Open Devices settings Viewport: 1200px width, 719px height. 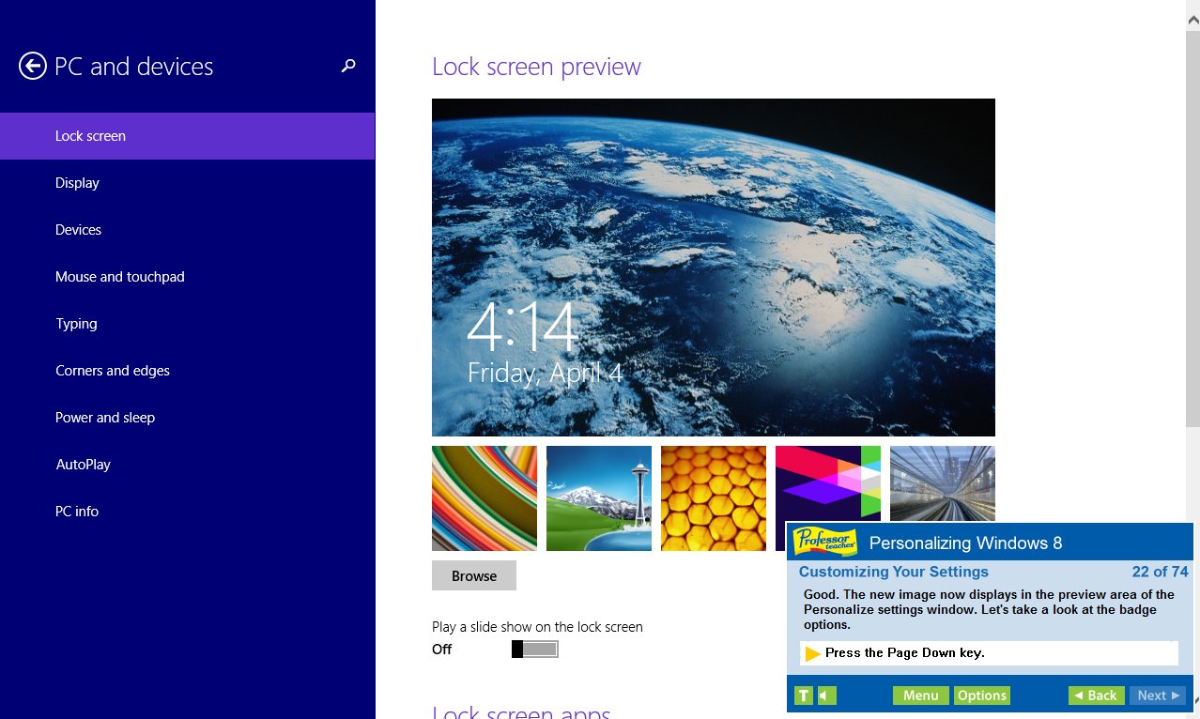78,229
